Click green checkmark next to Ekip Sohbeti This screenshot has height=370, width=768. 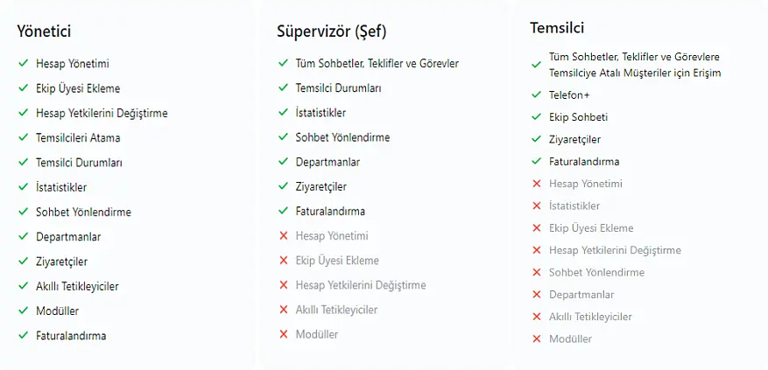coord(536,116)
